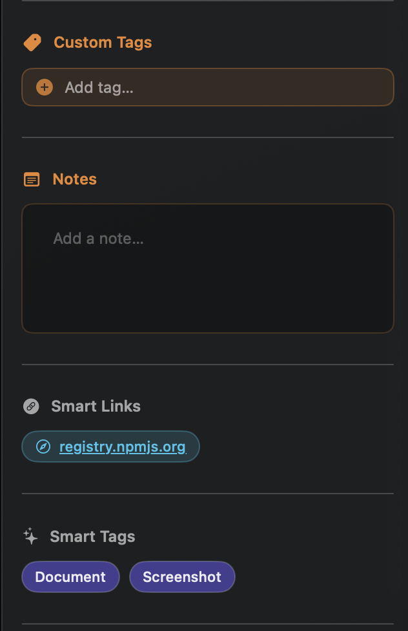Click the compass icon beside registry.npmjs.org

point(43,446)
